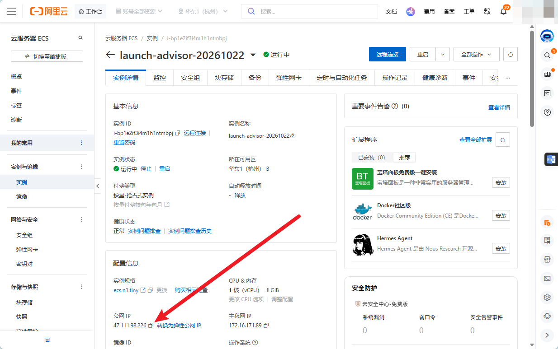Open 查看详情 link

pyautogui.click(x=499, y=107)
